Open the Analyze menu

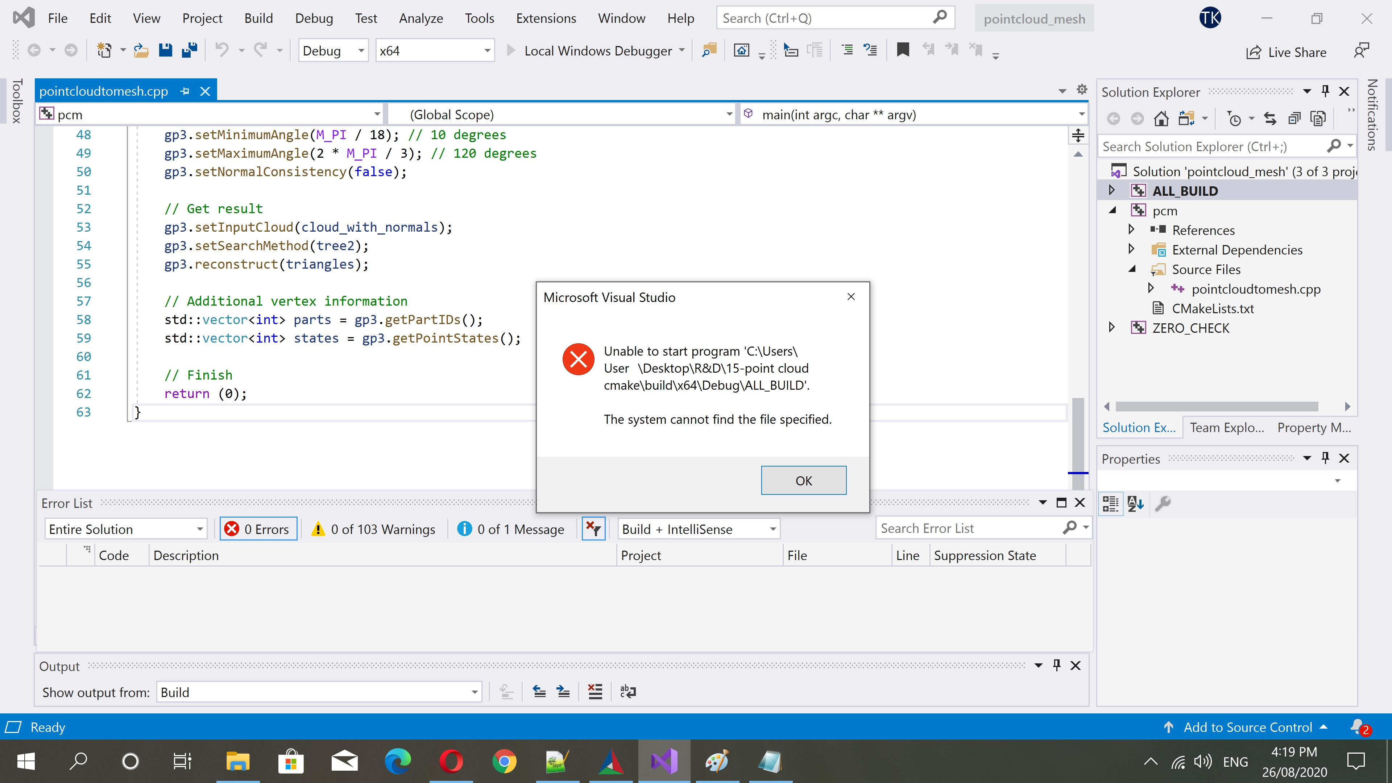tap(421, 18)
